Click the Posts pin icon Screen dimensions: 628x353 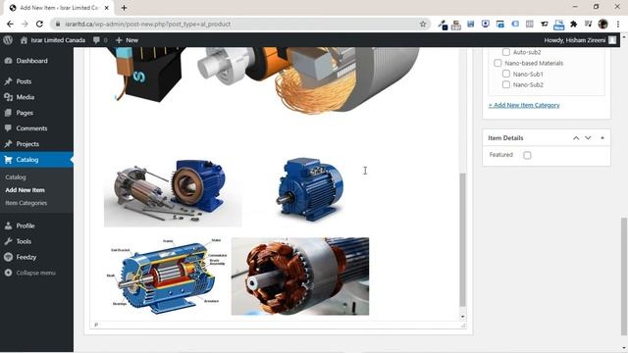pos(9,81)
